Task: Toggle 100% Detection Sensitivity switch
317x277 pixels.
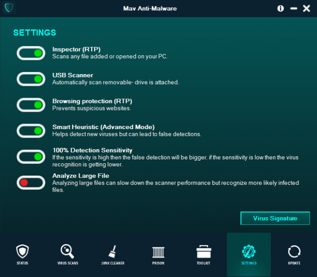Action: pyautogui.click(x=31, y=157)
